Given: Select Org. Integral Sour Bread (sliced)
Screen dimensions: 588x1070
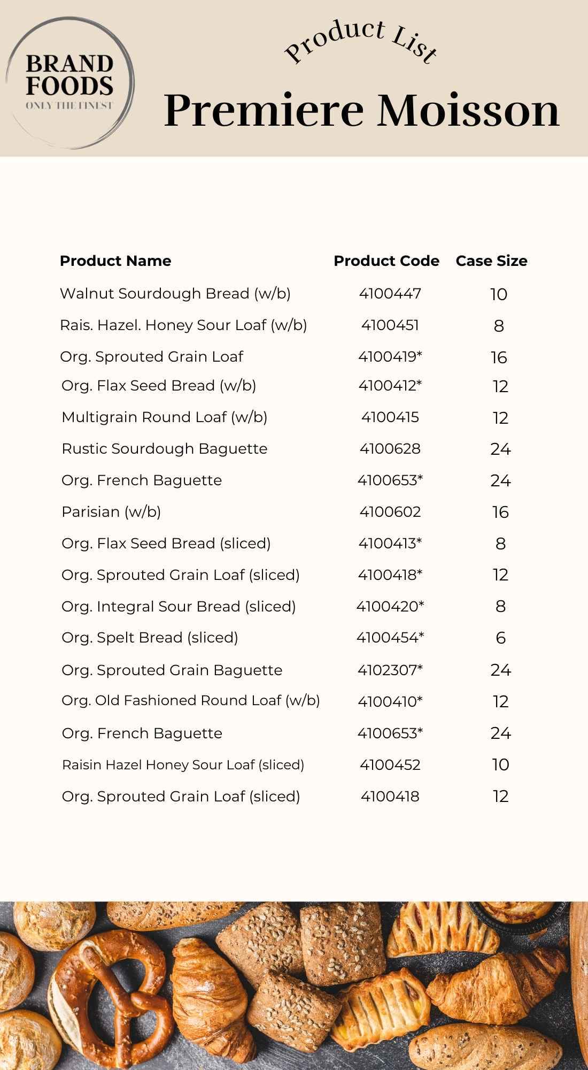Looking at the screenshot, I should point(179,607).
